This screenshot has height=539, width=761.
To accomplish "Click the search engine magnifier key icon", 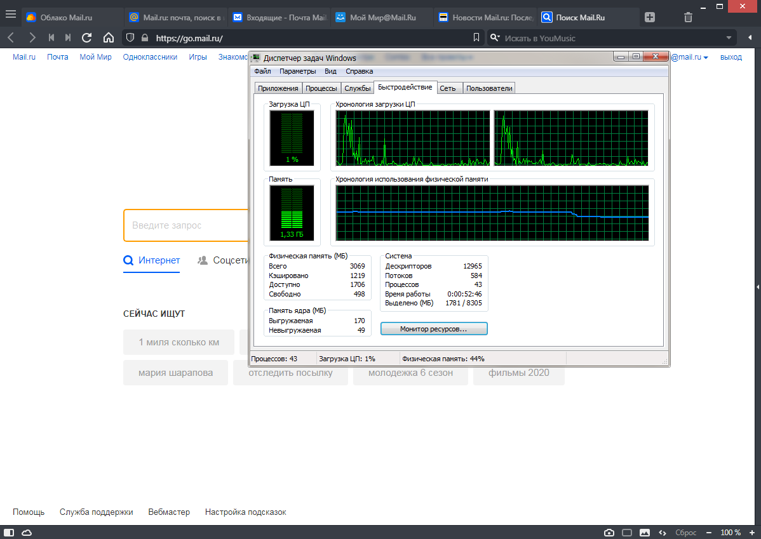I will point(495,38).
